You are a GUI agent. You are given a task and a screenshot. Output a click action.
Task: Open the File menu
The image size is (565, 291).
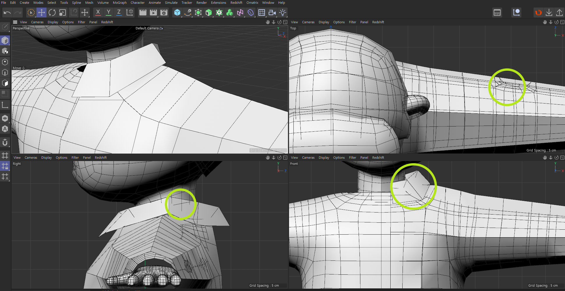pos(3,3)
